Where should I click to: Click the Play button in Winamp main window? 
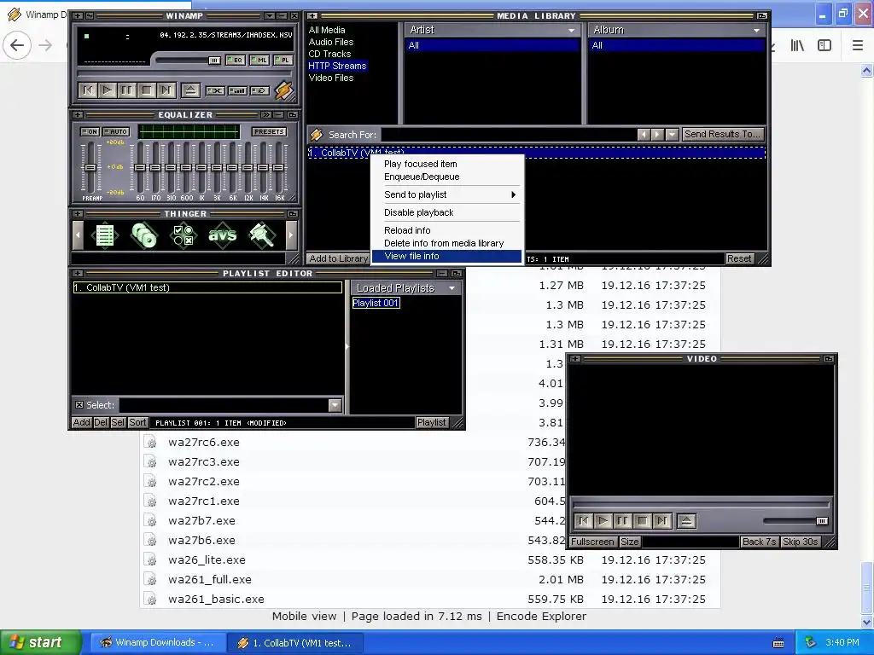point(107,90)
